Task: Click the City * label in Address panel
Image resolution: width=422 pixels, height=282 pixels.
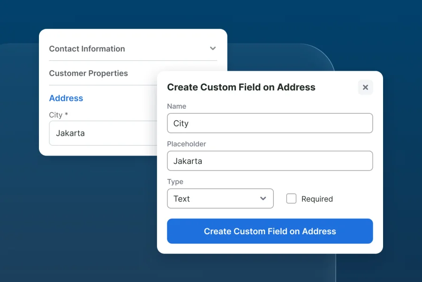Action: tap(59, 115)
